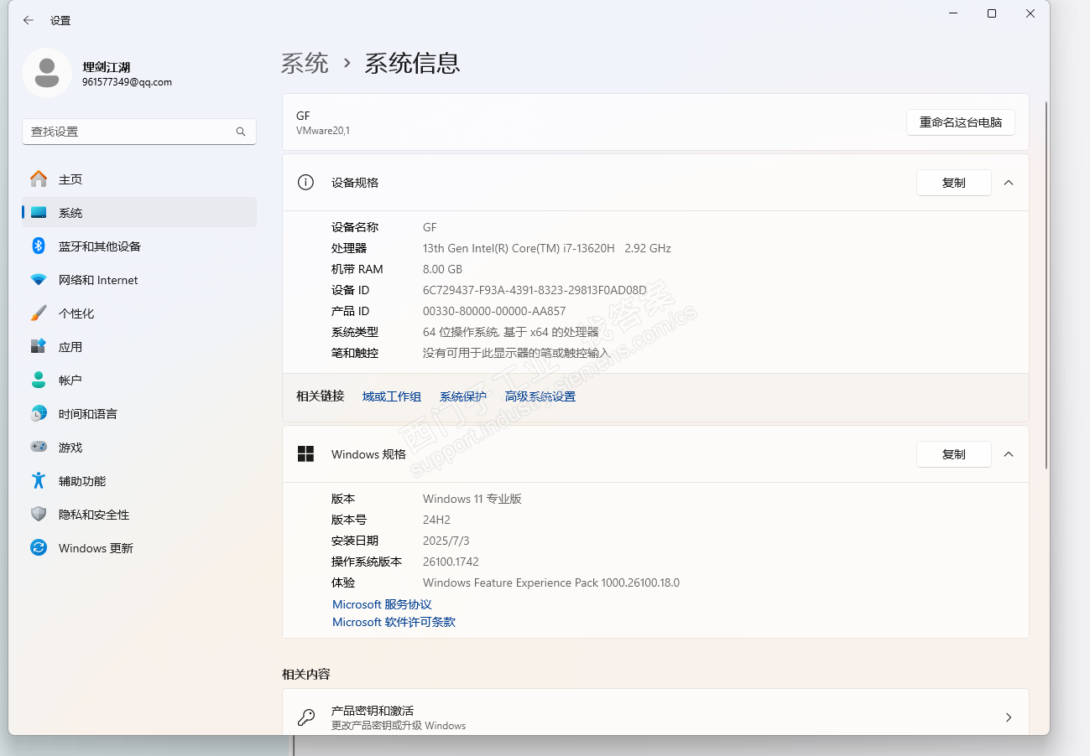Click the email 961577349@qq.com
The image size is (1090, 756).
pos(127,82)
